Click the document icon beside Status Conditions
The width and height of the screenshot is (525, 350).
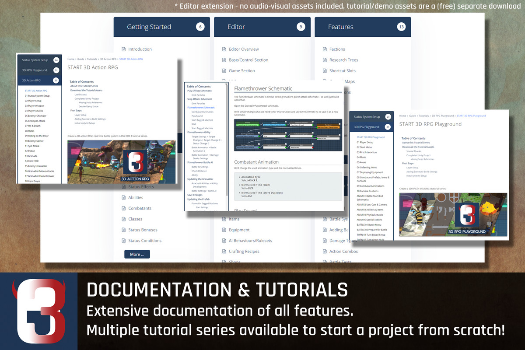(123, 241)
